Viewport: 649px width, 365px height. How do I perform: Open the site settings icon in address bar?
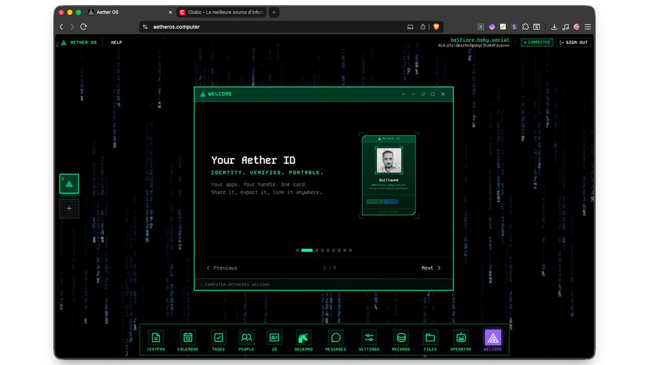pyautogui.click(x=144, y=26)
